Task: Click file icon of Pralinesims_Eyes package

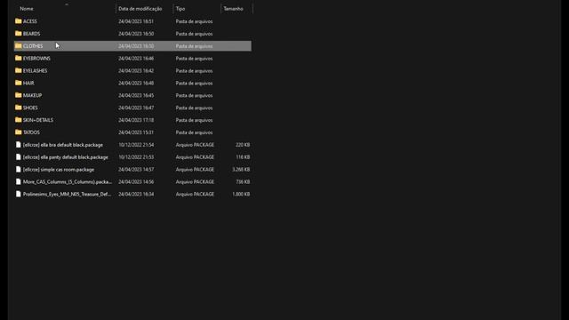Action: tap(18, 194)
